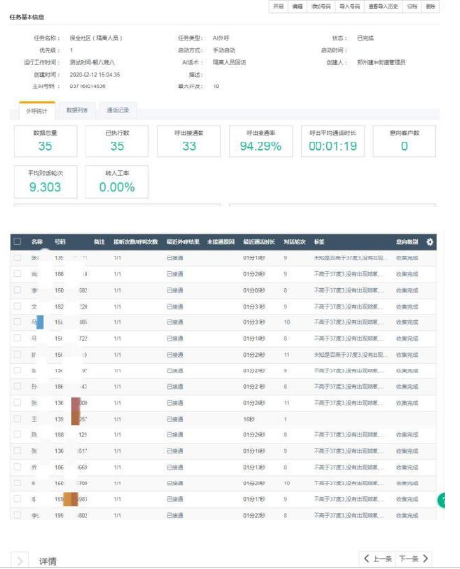Click the 平均对话轮次 card 9.303
460x569 pixels.
(x=45, y=182)
